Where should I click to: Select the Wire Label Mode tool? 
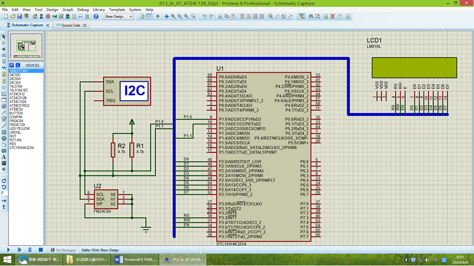tap(4, 55)
